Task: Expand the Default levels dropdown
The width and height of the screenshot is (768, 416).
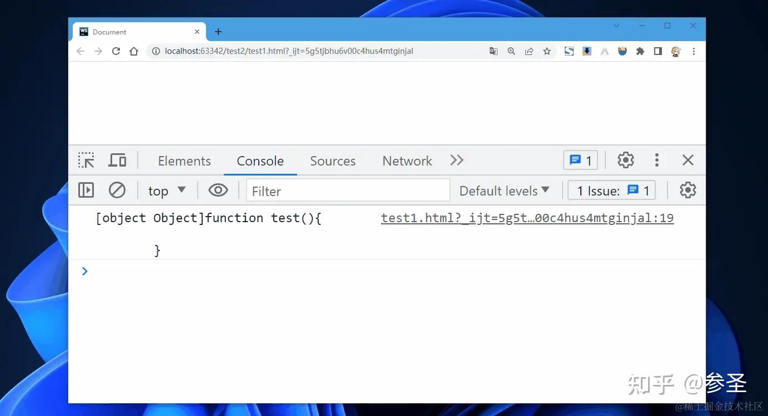Action: click(504, 191)
